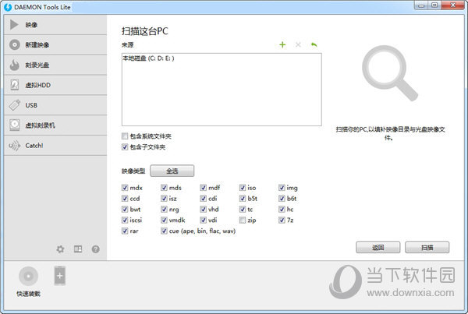Enable 包含系统文件夹 checkbox

[x=125, y=136]
